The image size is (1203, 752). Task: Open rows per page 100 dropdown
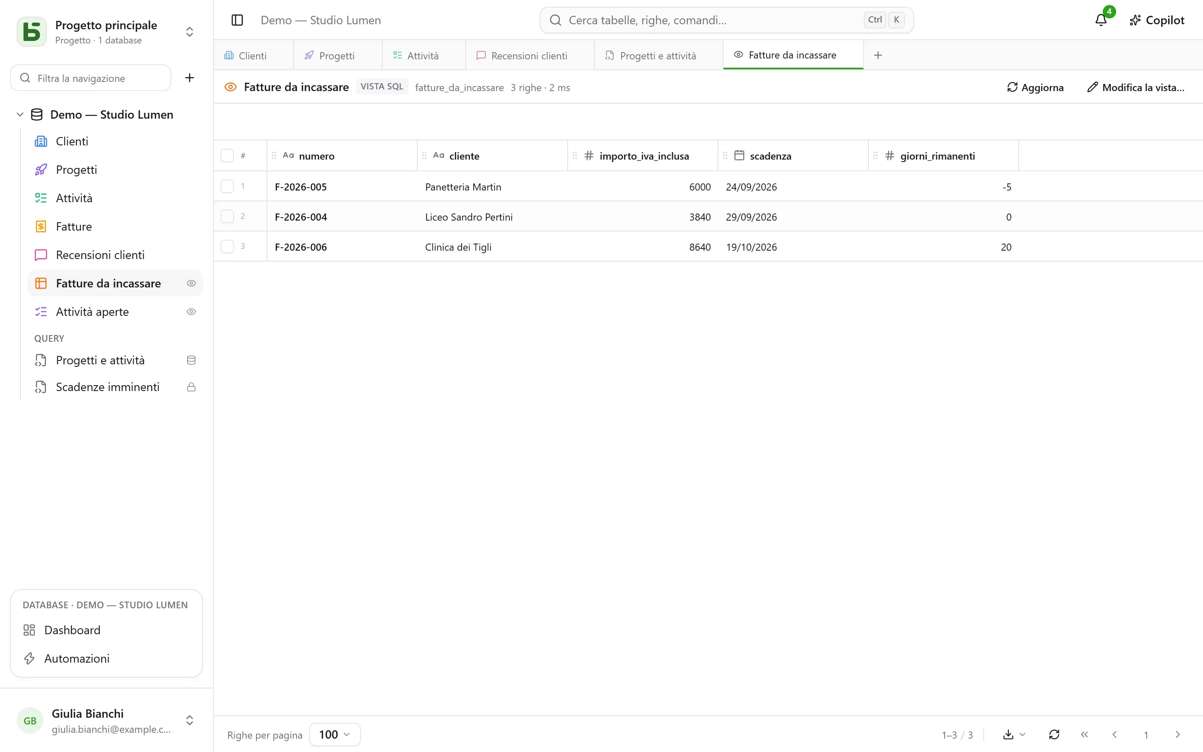click(335, 734)
